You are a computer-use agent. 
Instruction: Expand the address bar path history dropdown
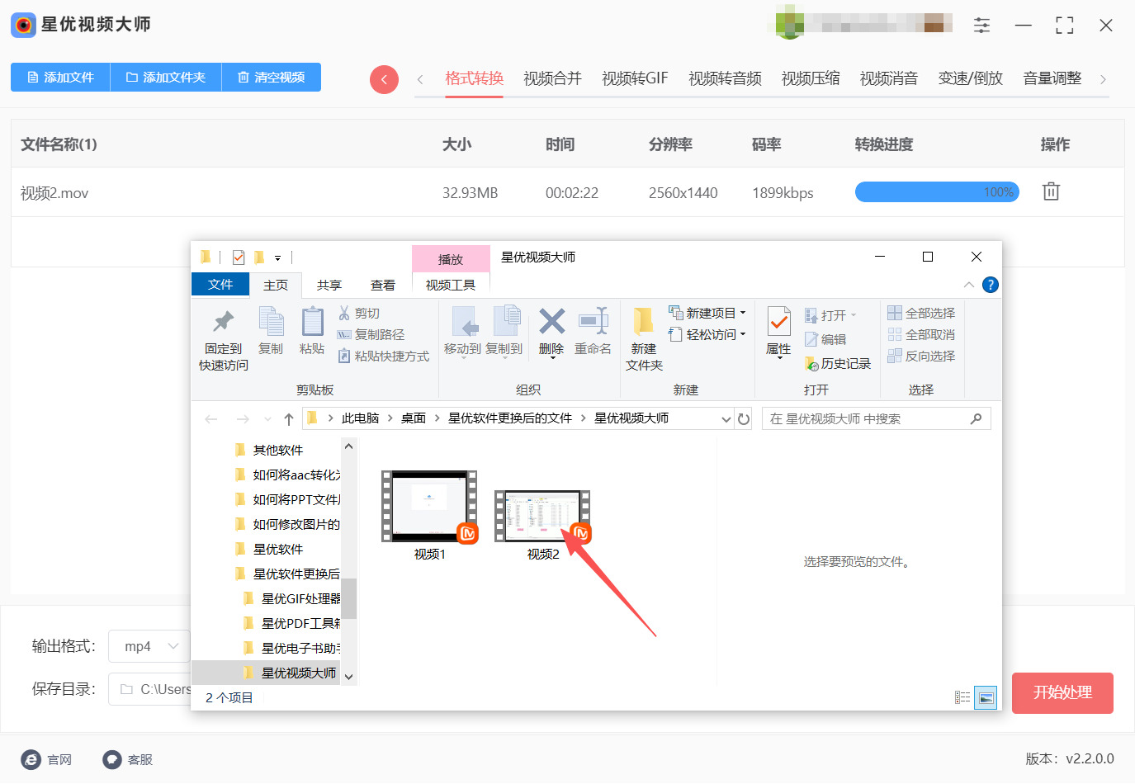(726, 419)
